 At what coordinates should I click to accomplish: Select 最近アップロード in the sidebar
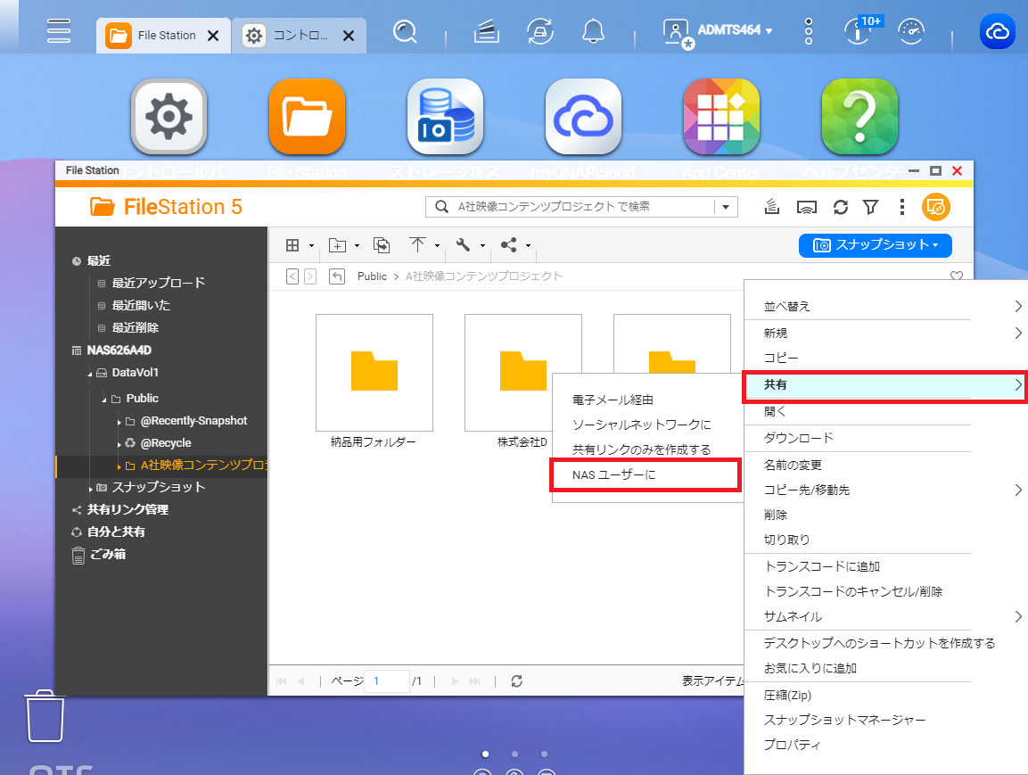[x=158, y=283]
